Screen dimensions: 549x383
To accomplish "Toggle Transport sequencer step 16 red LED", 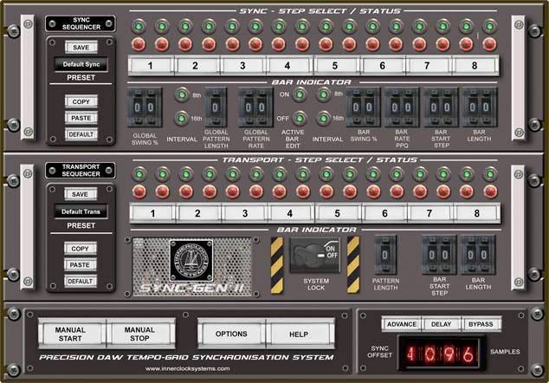I will coord(490,192).
